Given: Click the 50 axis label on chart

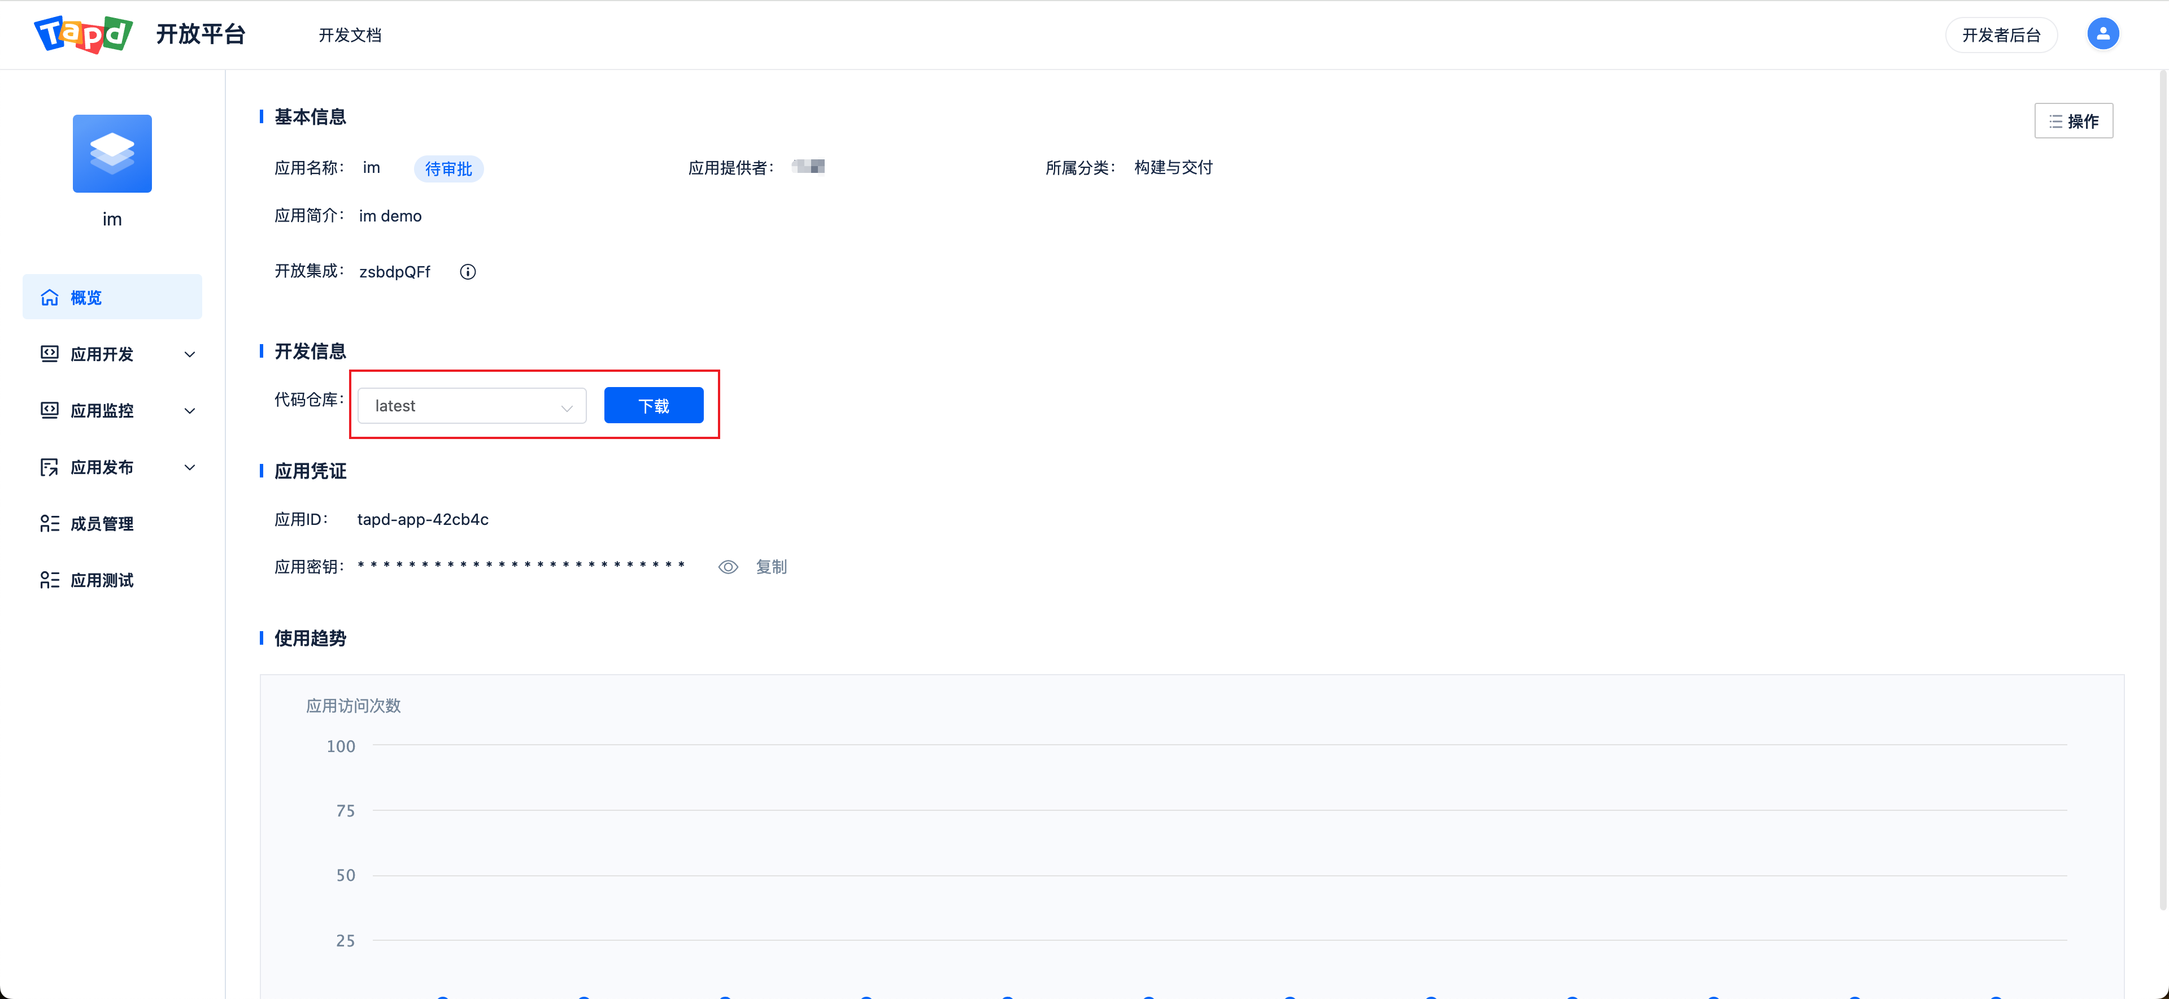Looking at the screenshot, I should click(345, 875).
